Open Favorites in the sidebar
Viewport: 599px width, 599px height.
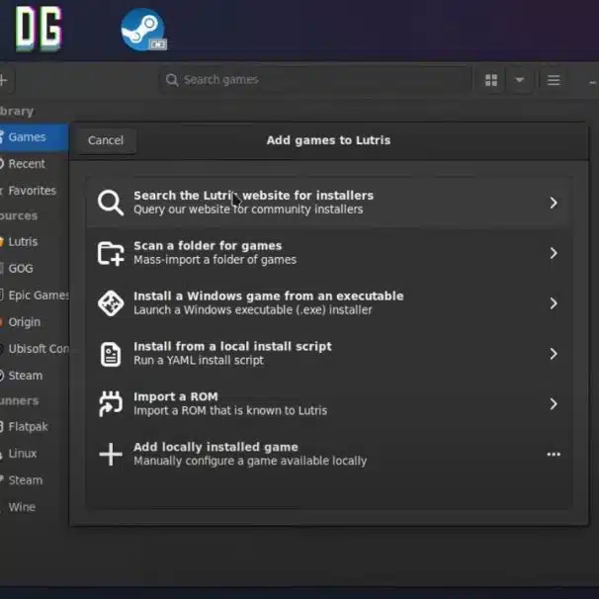34,191
